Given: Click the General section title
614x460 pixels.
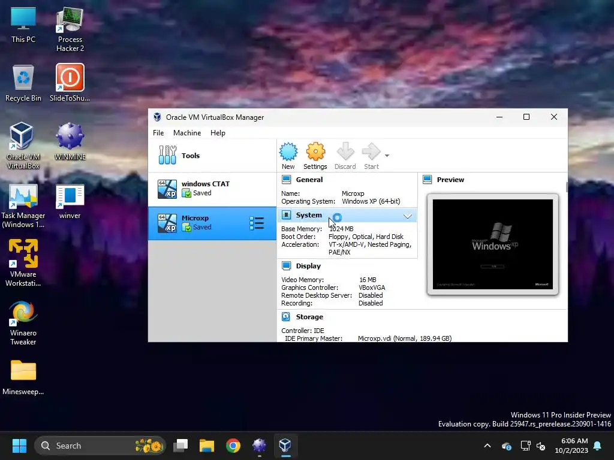Looking at the screenshot, I should (x=309, y=180).
